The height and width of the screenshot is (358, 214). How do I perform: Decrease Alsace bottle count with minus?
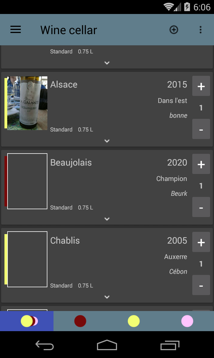pos(201,129)
